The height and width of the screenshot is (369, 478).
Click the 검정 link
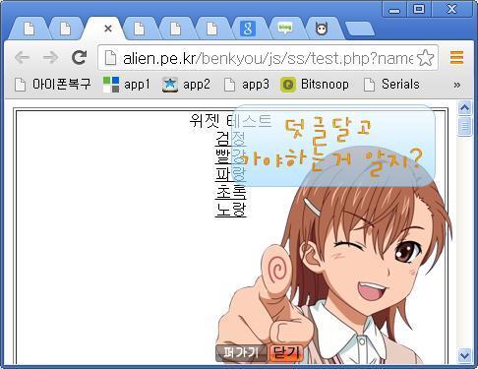230,139
